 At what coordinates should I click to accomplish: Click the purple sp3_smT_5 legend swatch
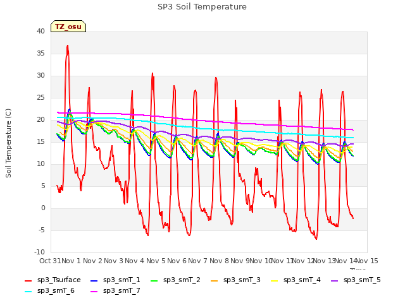(x=335, y=280)
